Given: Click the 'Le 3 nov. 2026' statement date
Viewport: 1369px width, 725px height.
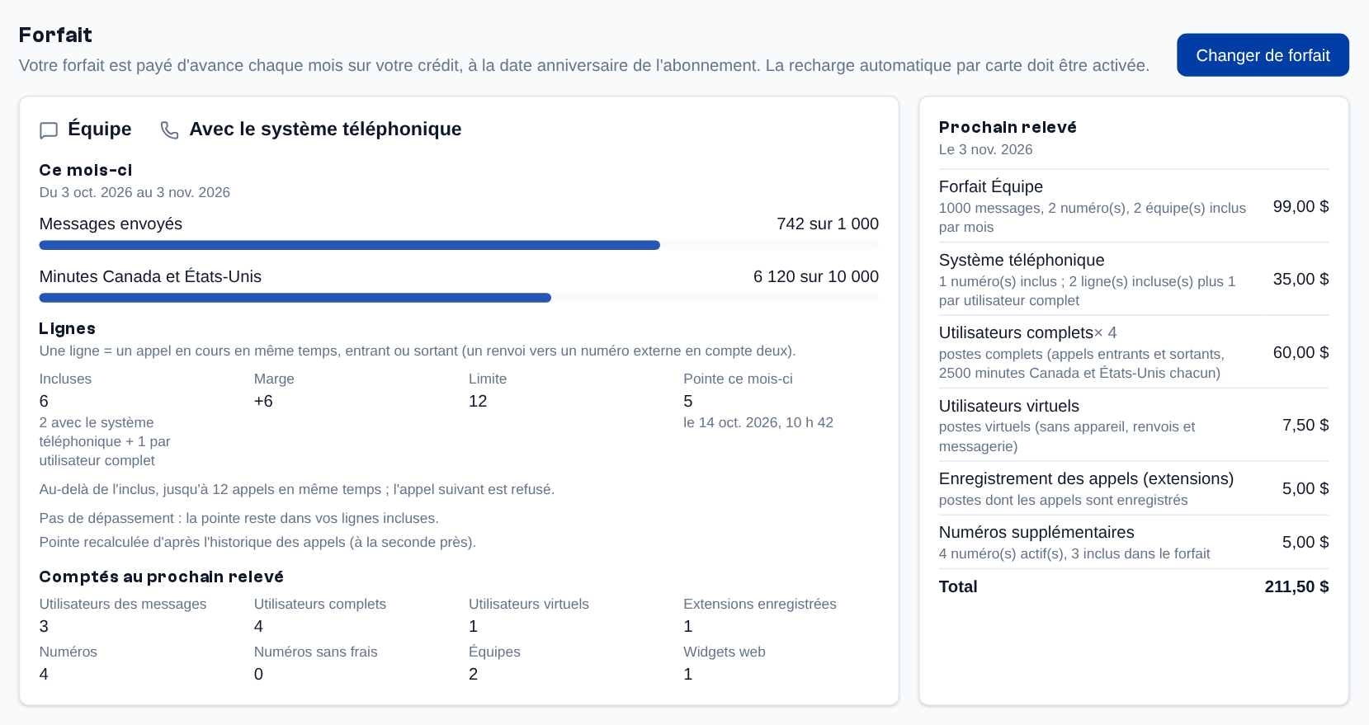Looking at the screenshot, I should 985,149.
